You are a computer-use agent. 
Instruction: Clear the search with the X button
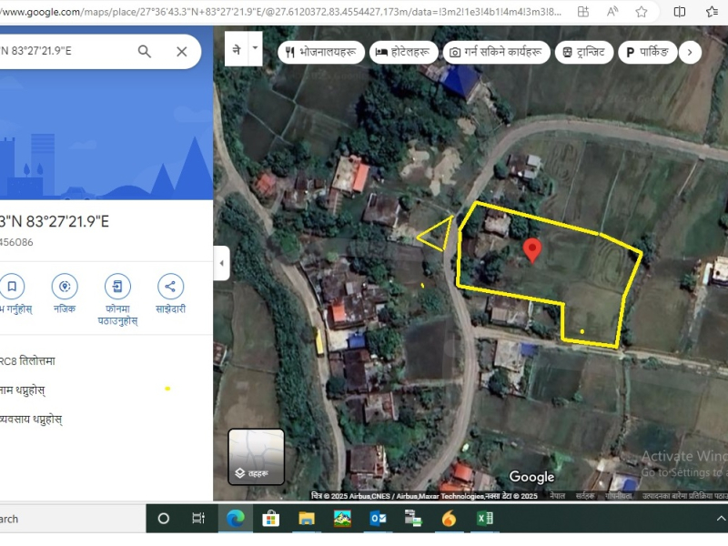pyautogui.click(x=181, y=51)
